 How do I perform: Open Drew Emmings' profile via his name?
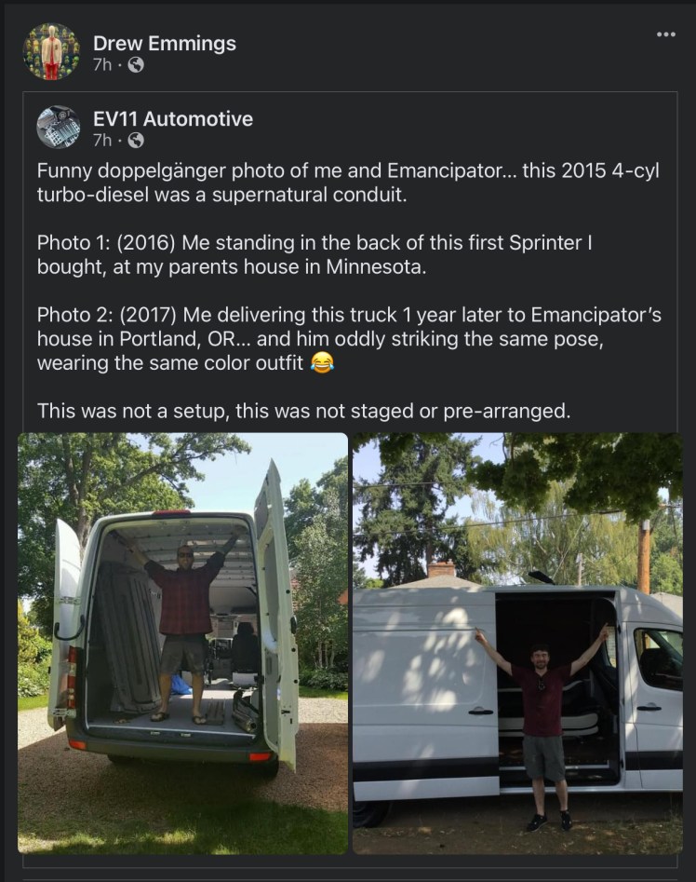(164, 43)
